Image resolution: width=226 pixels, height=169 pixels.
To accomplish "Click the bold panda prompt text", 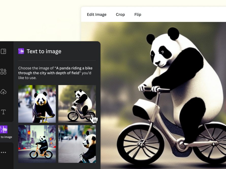I will coord(55,71).
